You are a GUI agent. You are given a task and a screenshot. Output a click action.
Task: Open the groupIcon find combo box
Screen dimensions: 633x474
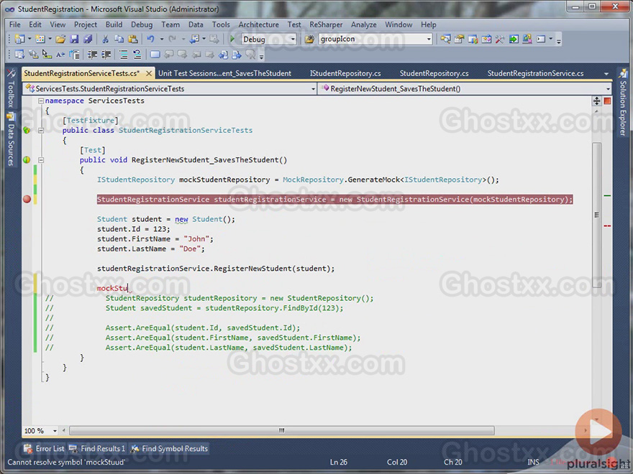(375, 39)
